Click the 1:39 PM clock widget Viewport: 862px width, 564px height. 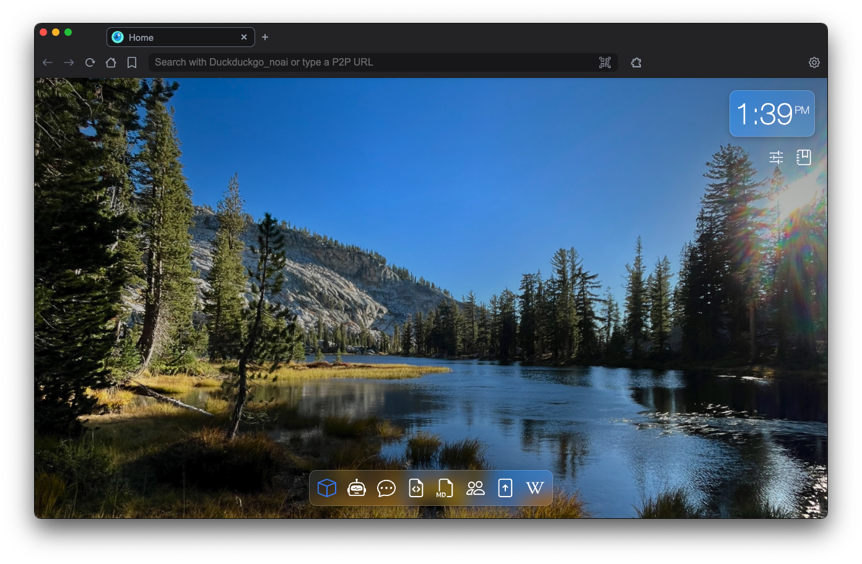(x=772, y=114)
